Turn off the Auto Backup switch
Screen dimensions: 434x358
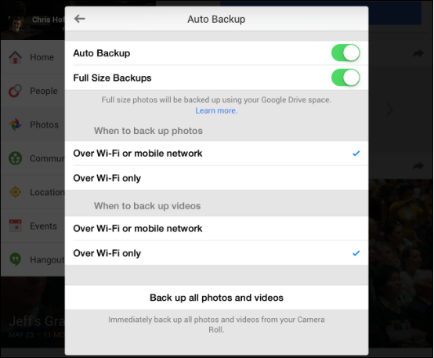tap(345, 53)
